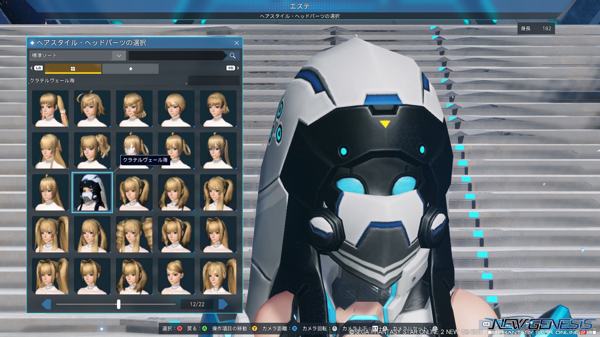Go to the previous page with left arrow

[46, 304]
